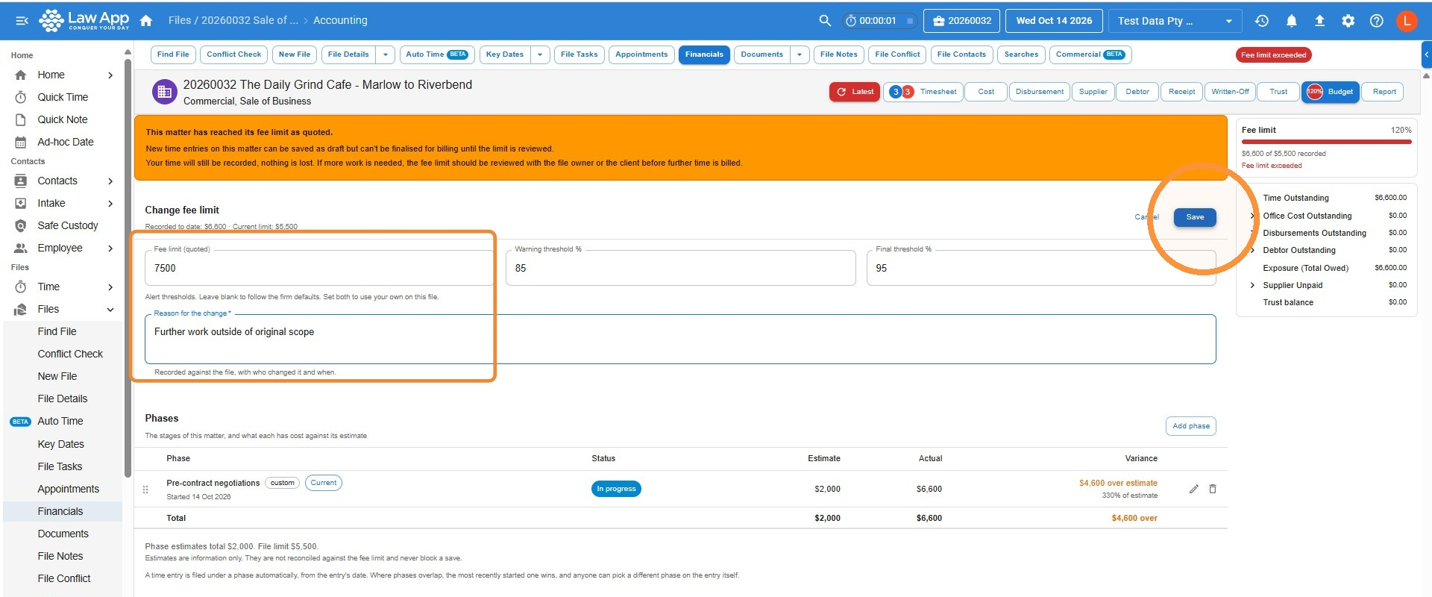The height and width of the screenshot is (597, 1432).
Task: Grab the phase row drag handle
Action: click(x=145, y=490)
